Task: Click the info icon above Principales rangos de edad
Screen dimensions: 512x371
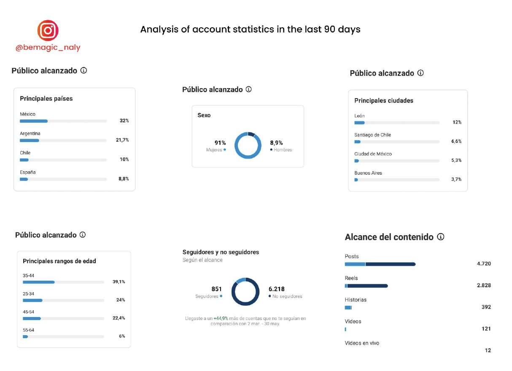Action: coord(83,235)
